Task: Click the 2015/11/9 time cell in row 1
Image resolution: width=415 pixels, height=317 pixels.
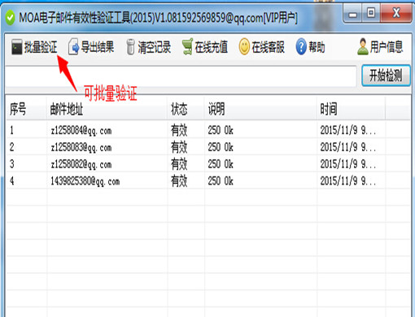Action: [348, 130]
